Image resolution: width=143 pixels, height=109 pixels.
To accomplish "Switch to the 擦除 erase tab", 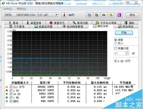I will (x=129, y=23).
